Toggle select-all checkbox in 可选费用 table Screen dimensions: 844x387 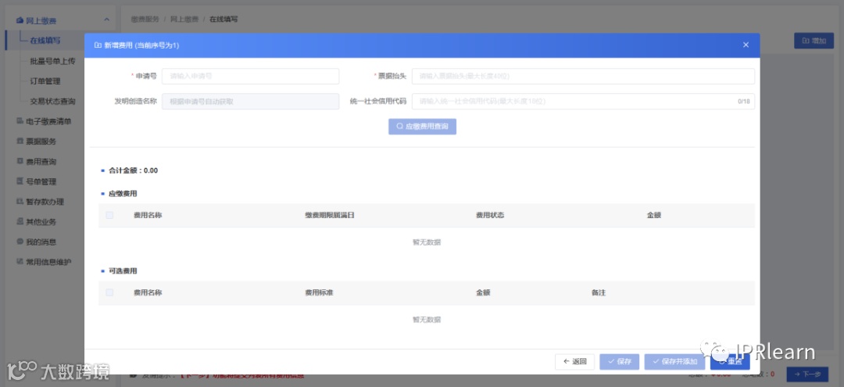pyautogui.click(x=110, y=293)
